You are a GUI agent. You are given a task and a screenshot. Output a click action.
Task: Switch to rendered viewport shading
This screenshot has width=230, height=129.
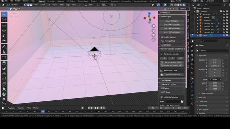[184, 5]
